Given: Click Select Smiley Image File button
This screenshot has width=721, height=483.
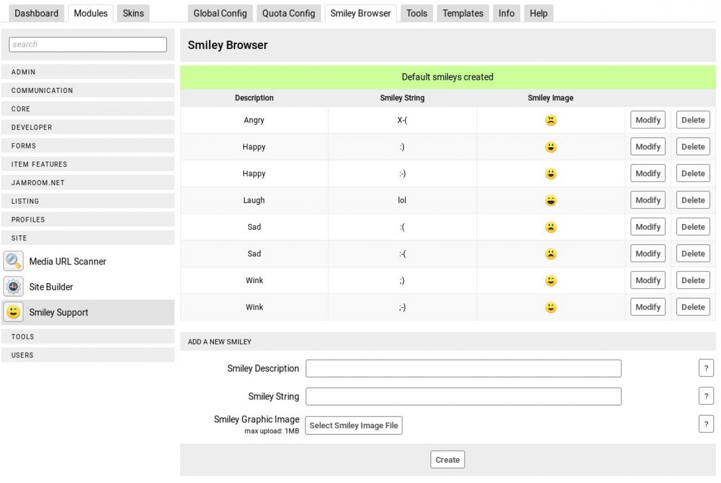Looking at the screenshot, I should tap(354, 426).
